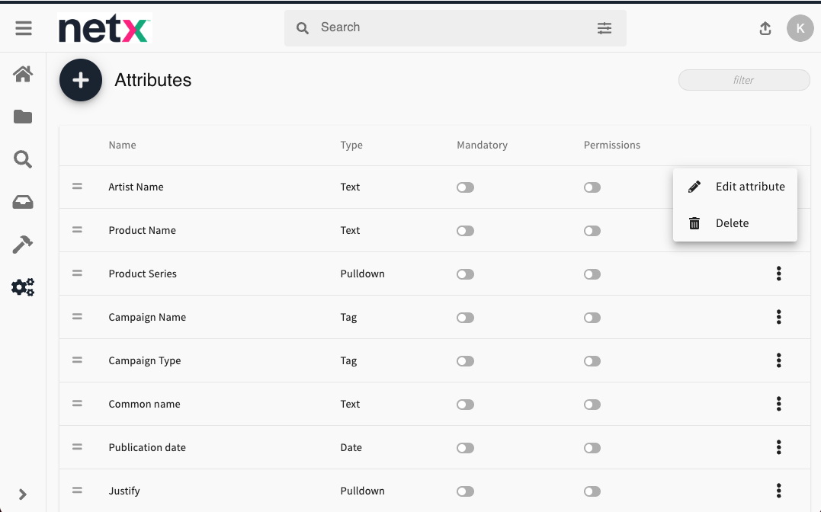Open advanced search filter sliders icon
Viewport: 821px width, 512px height.
click(605, 27)
